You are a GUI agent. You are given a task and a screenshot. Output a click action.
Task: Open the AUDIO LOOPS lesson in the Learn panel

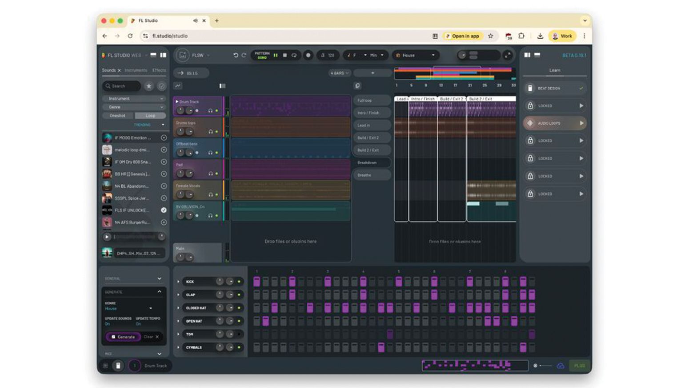[554, 123]
